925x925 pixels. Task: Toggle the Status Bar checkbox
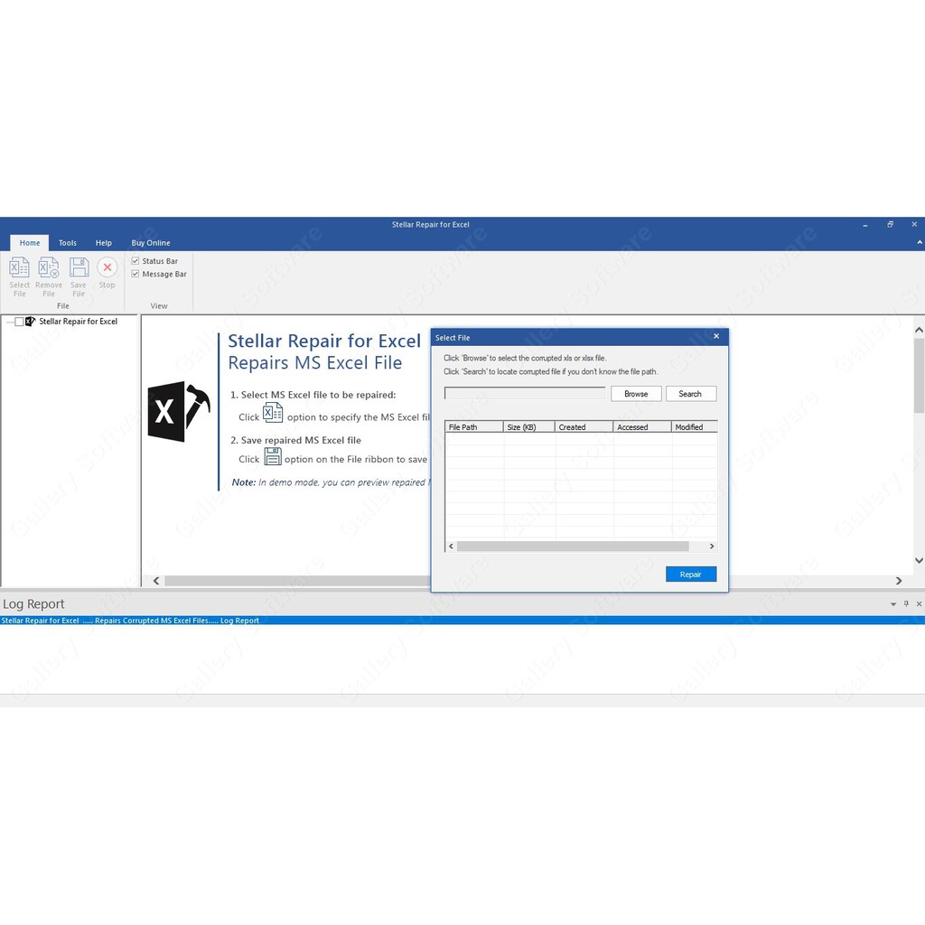(x=135, y=261)
